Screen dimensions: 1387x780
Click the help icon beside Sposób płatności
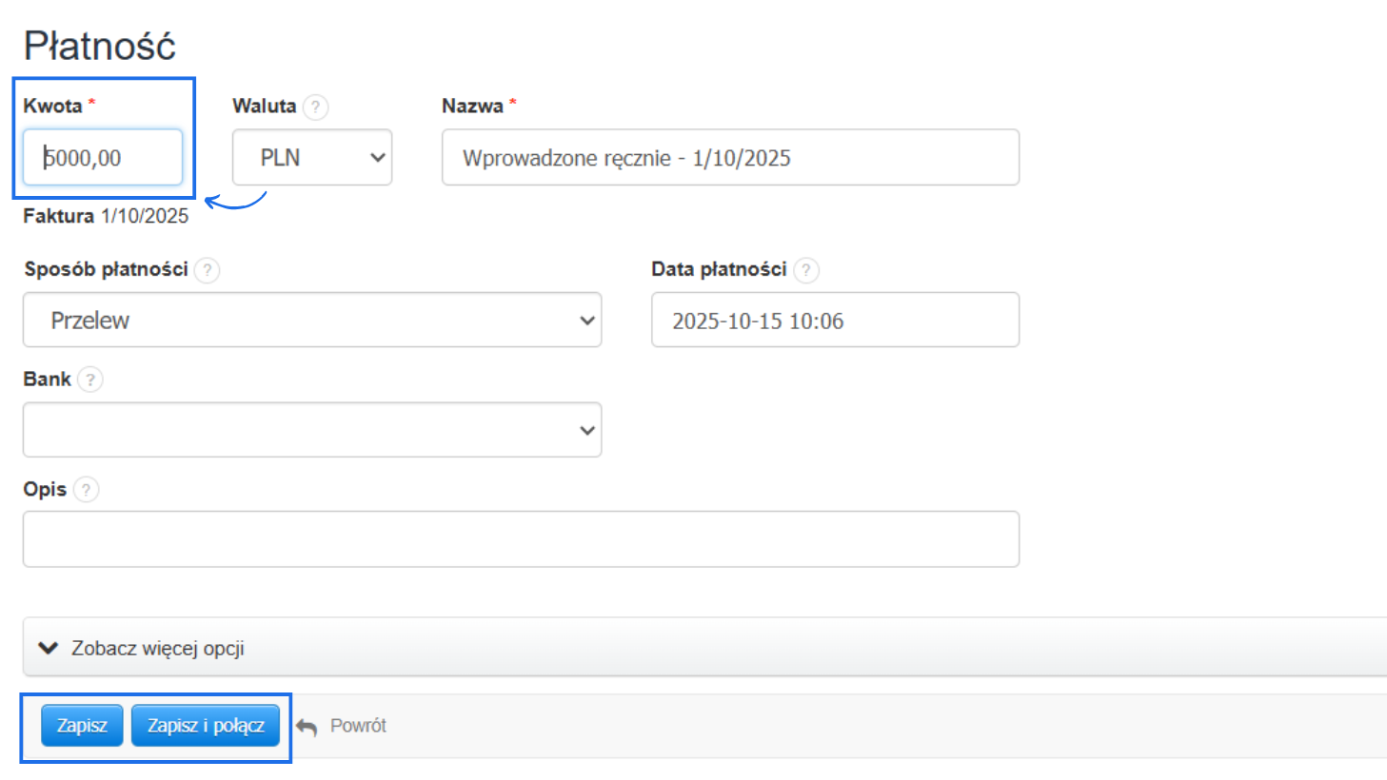pyautogui.click(x=207, y=270)
